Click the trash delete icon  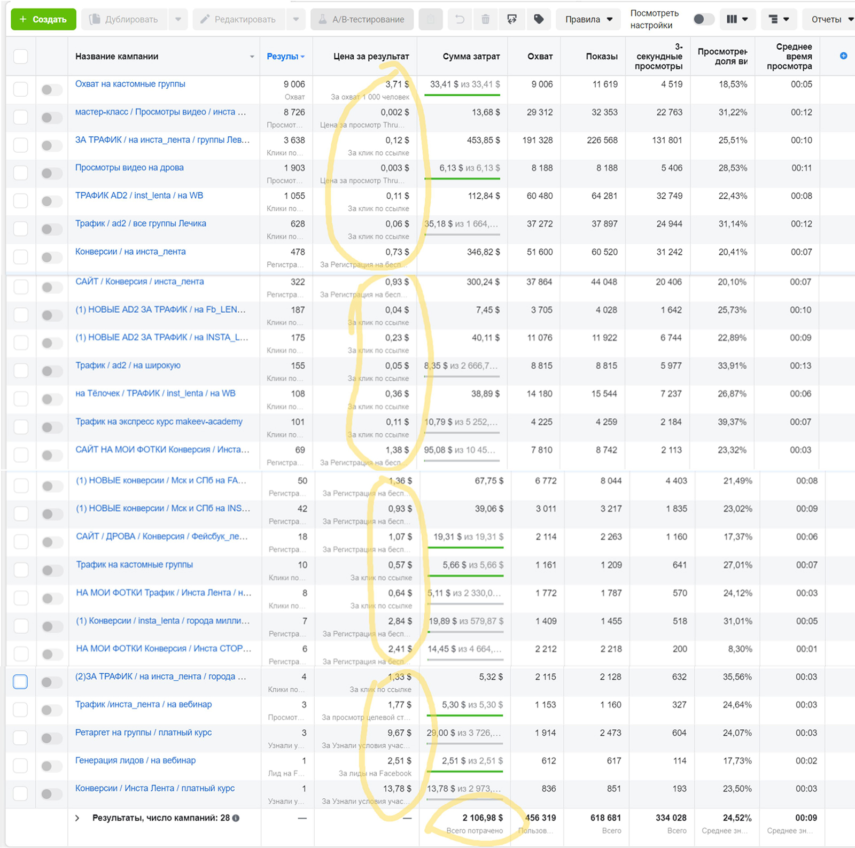click(485, 19)
